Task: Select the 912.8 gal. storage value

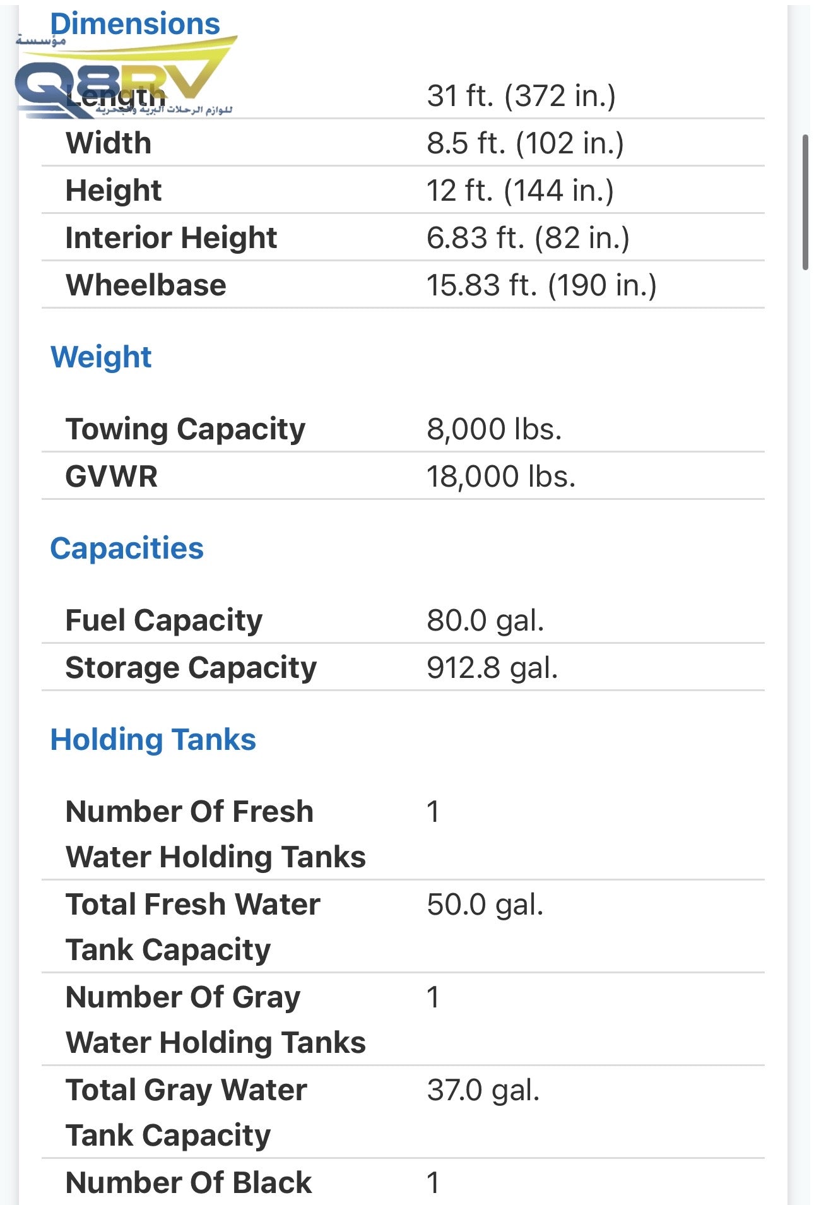Action: [x=492, y=668]
